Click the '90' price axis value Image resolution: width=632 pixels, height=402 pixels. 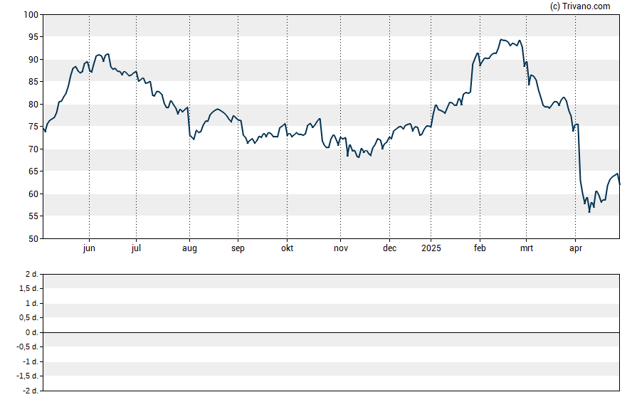33,60
